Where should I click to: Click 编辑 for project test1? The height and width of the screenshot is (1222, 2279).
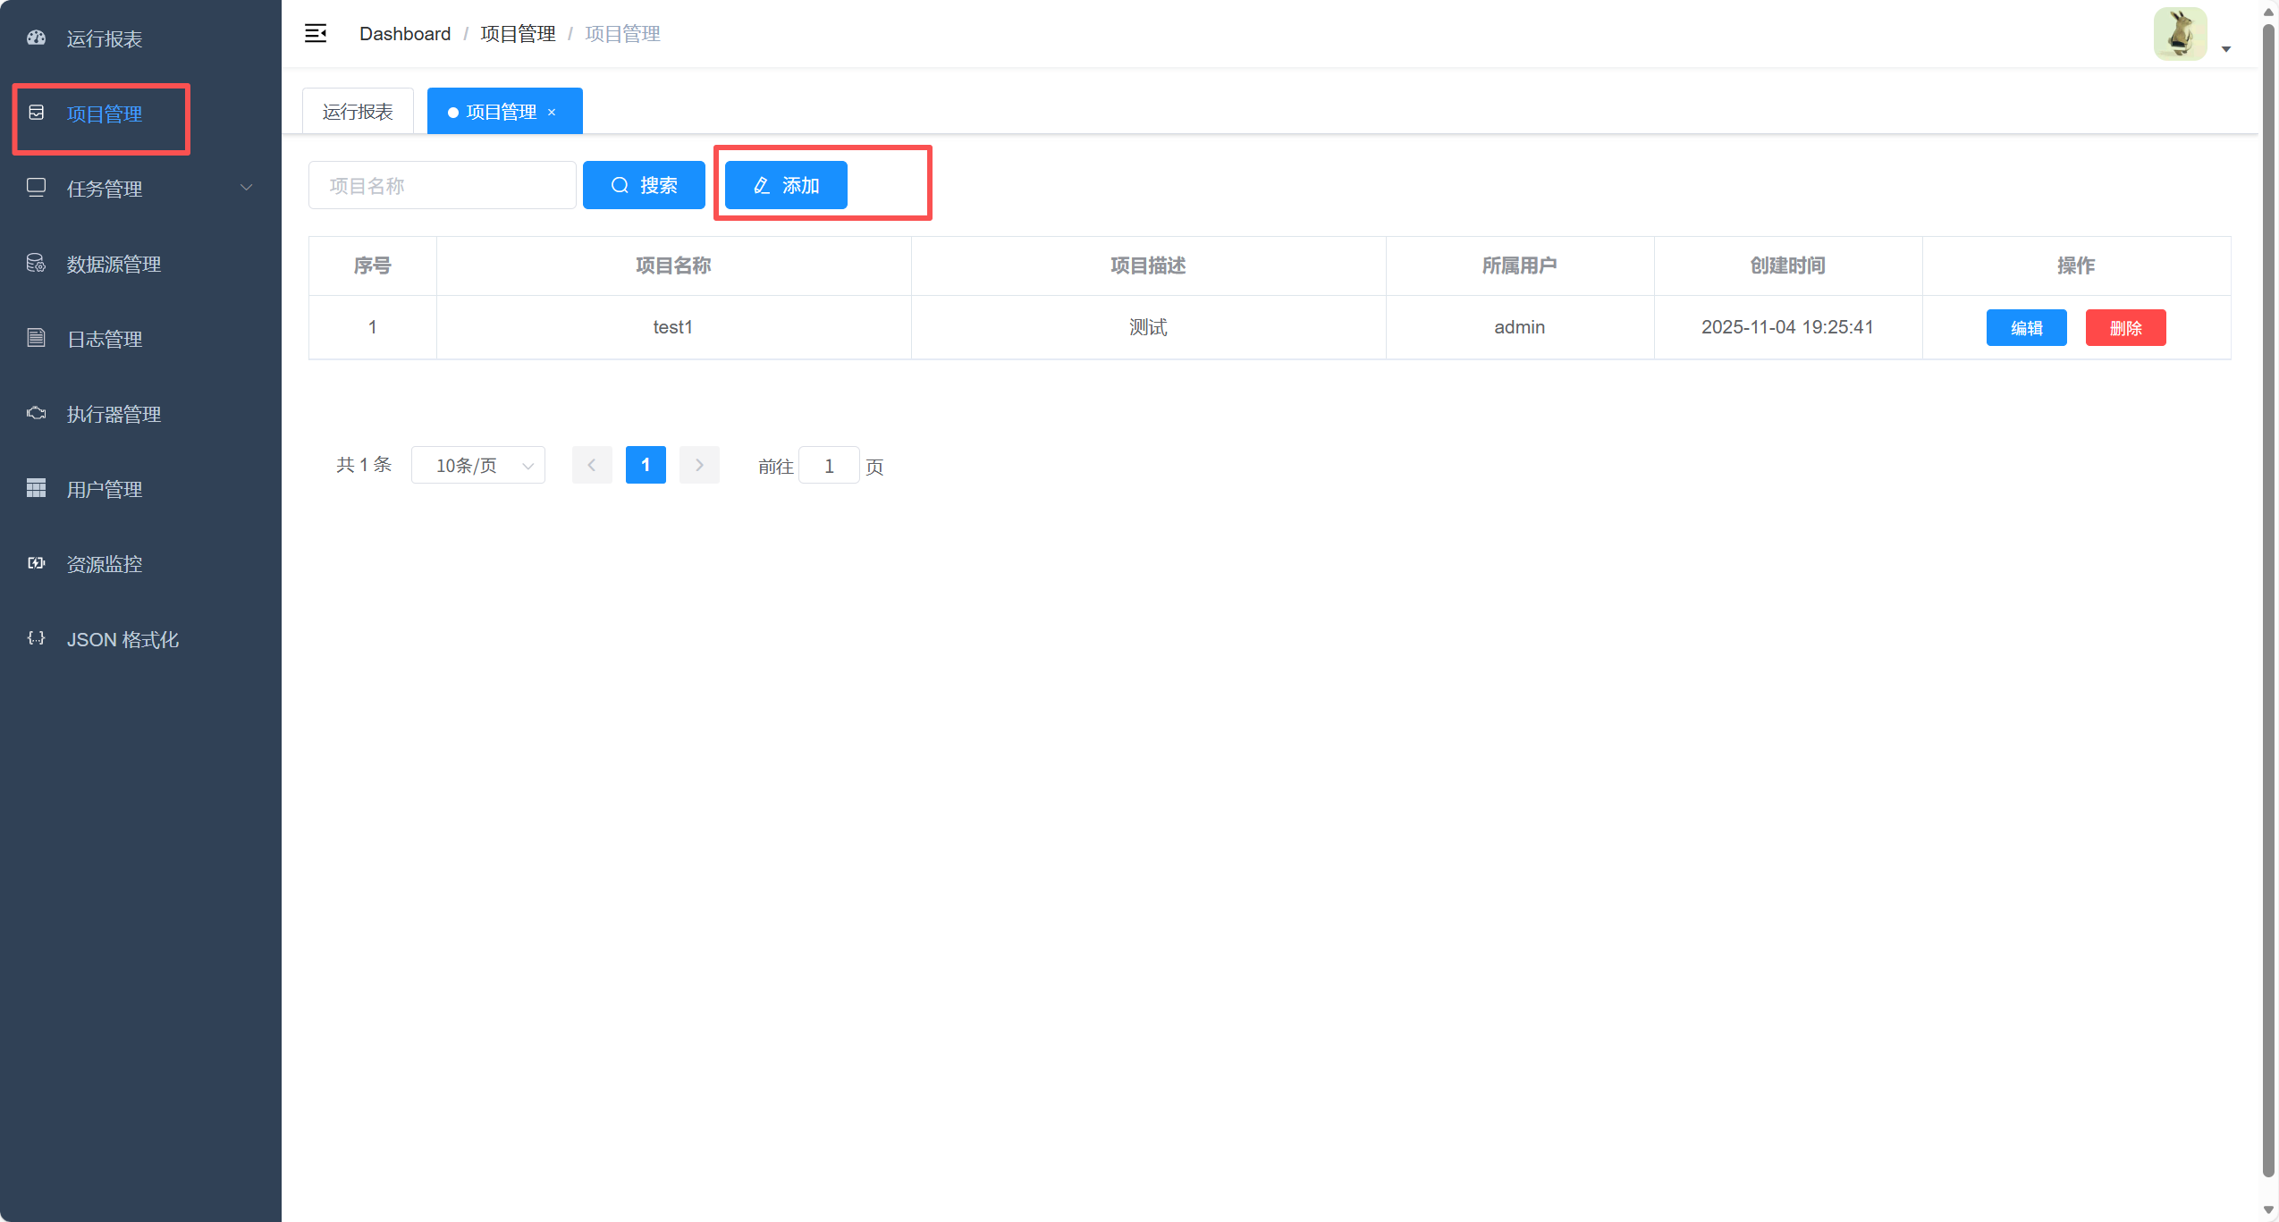point(2025,327)
